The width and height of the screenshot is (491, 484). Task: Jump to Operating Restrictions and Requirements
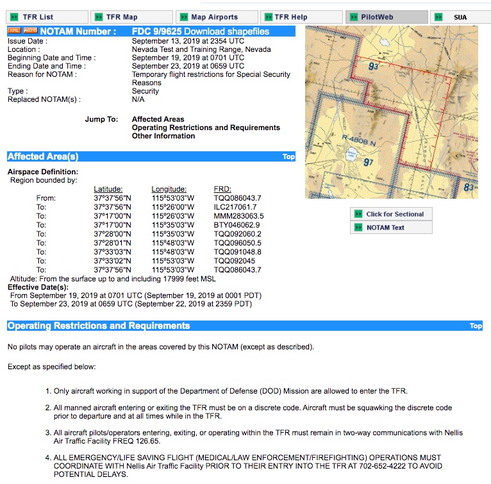click(x=206, y=128)
